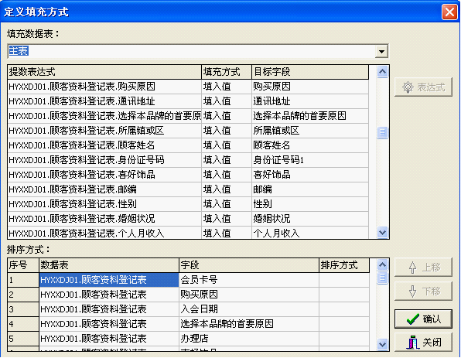
Task: Click the 表达式 lightbulb button
Action: (x=423, y=87)
